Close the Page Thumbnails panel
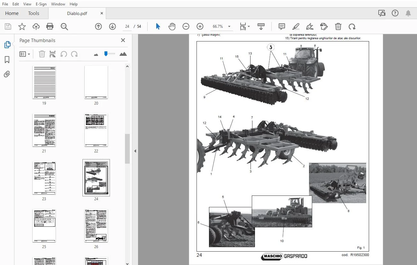The width and height of the screenshot is (417, 265). pyautogui.click(x=123, y=40)
